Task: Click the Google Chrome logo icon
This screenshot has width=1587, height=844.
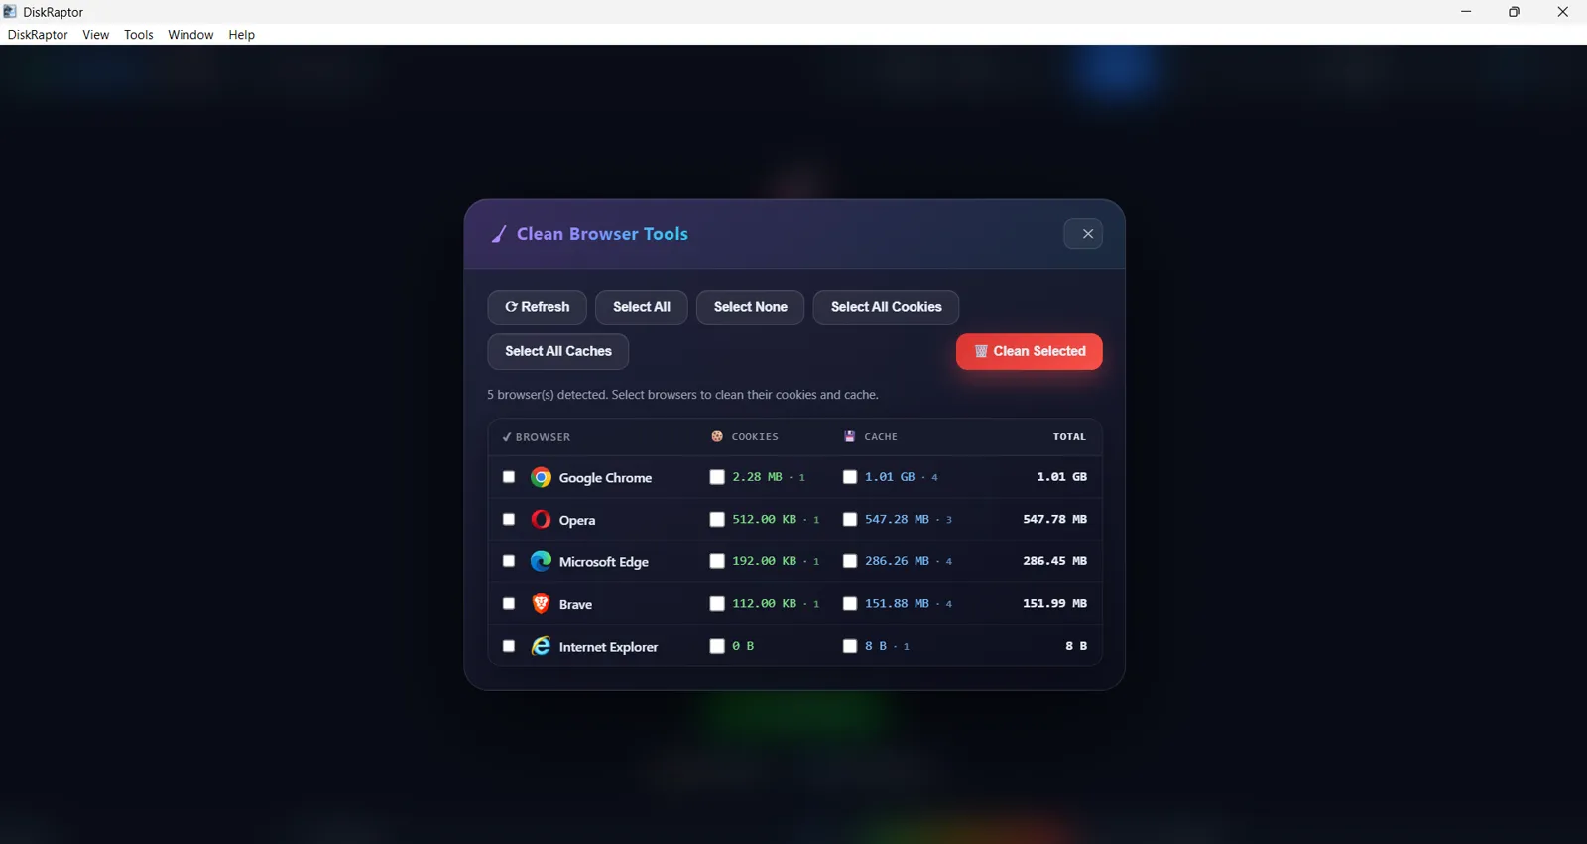Action: point(541,477)
